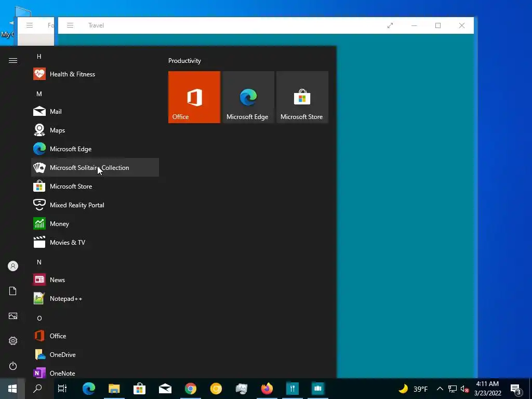Open the weather 39°F widget
This screenshot has height=399, width=532.
click(413, 389)
